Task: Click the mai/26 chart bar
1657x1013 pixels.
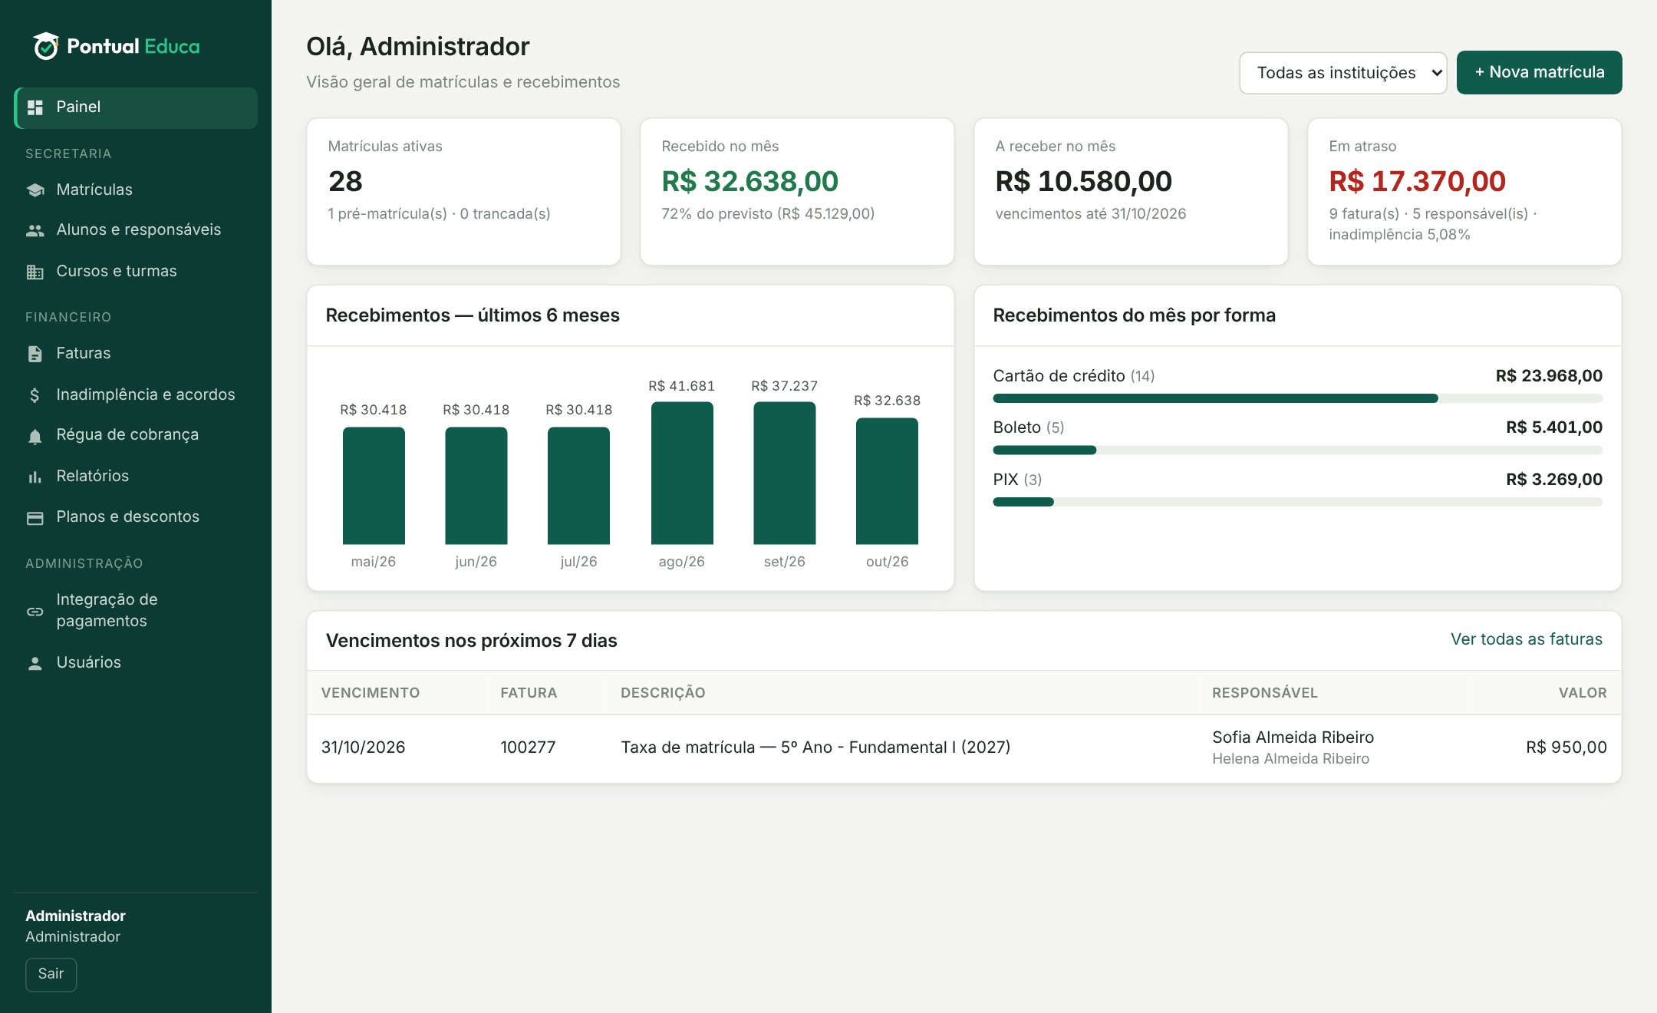Action: 374,486
